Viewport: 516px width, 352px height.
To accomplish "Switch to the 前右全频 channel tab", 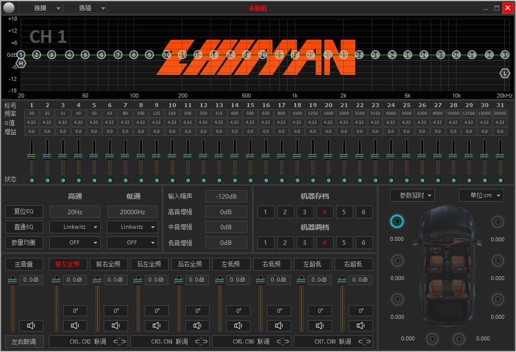I will pyautogui.click(x=108, y=264).
